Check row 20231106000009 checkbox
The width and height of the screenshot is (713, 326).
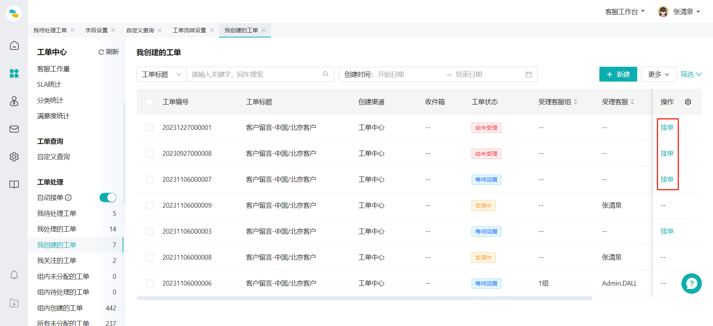pyautogui.click(x=150, y=205)
